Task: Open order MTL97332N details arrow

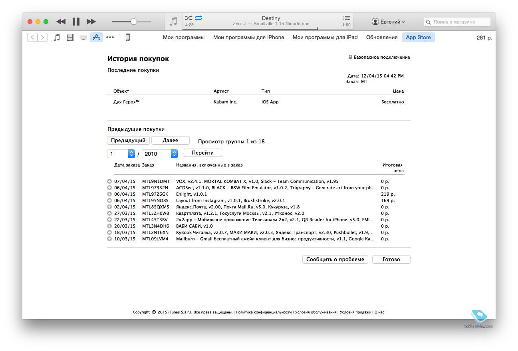Action: pyautogui.click(x=109, y=188)
